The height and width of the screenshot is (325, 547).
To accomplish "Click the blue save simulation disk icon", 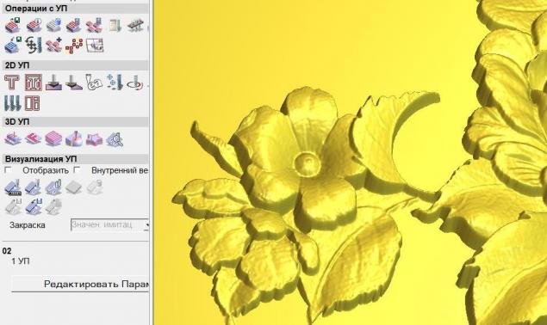I will 34,206.
